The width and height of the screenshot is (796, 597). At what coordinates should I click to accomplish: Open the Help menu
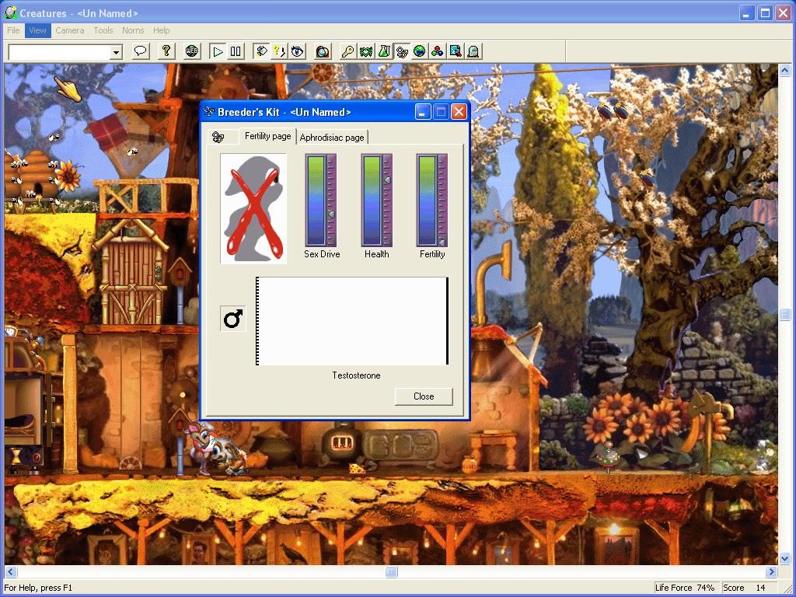coord(162,30)
